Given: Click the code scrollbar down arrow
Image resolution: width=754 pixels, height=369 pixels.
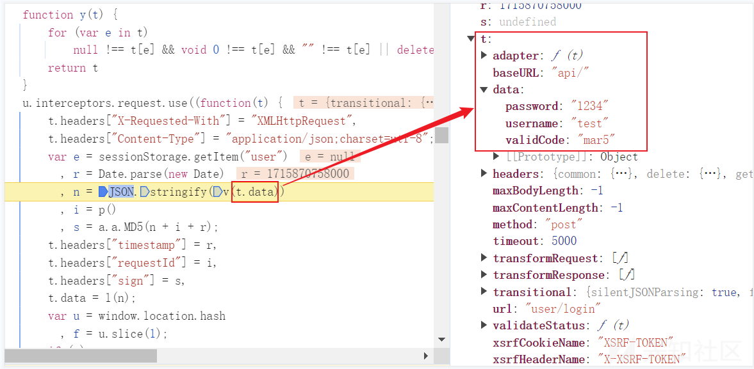Looking at the screenshot, I should [441, 340].
